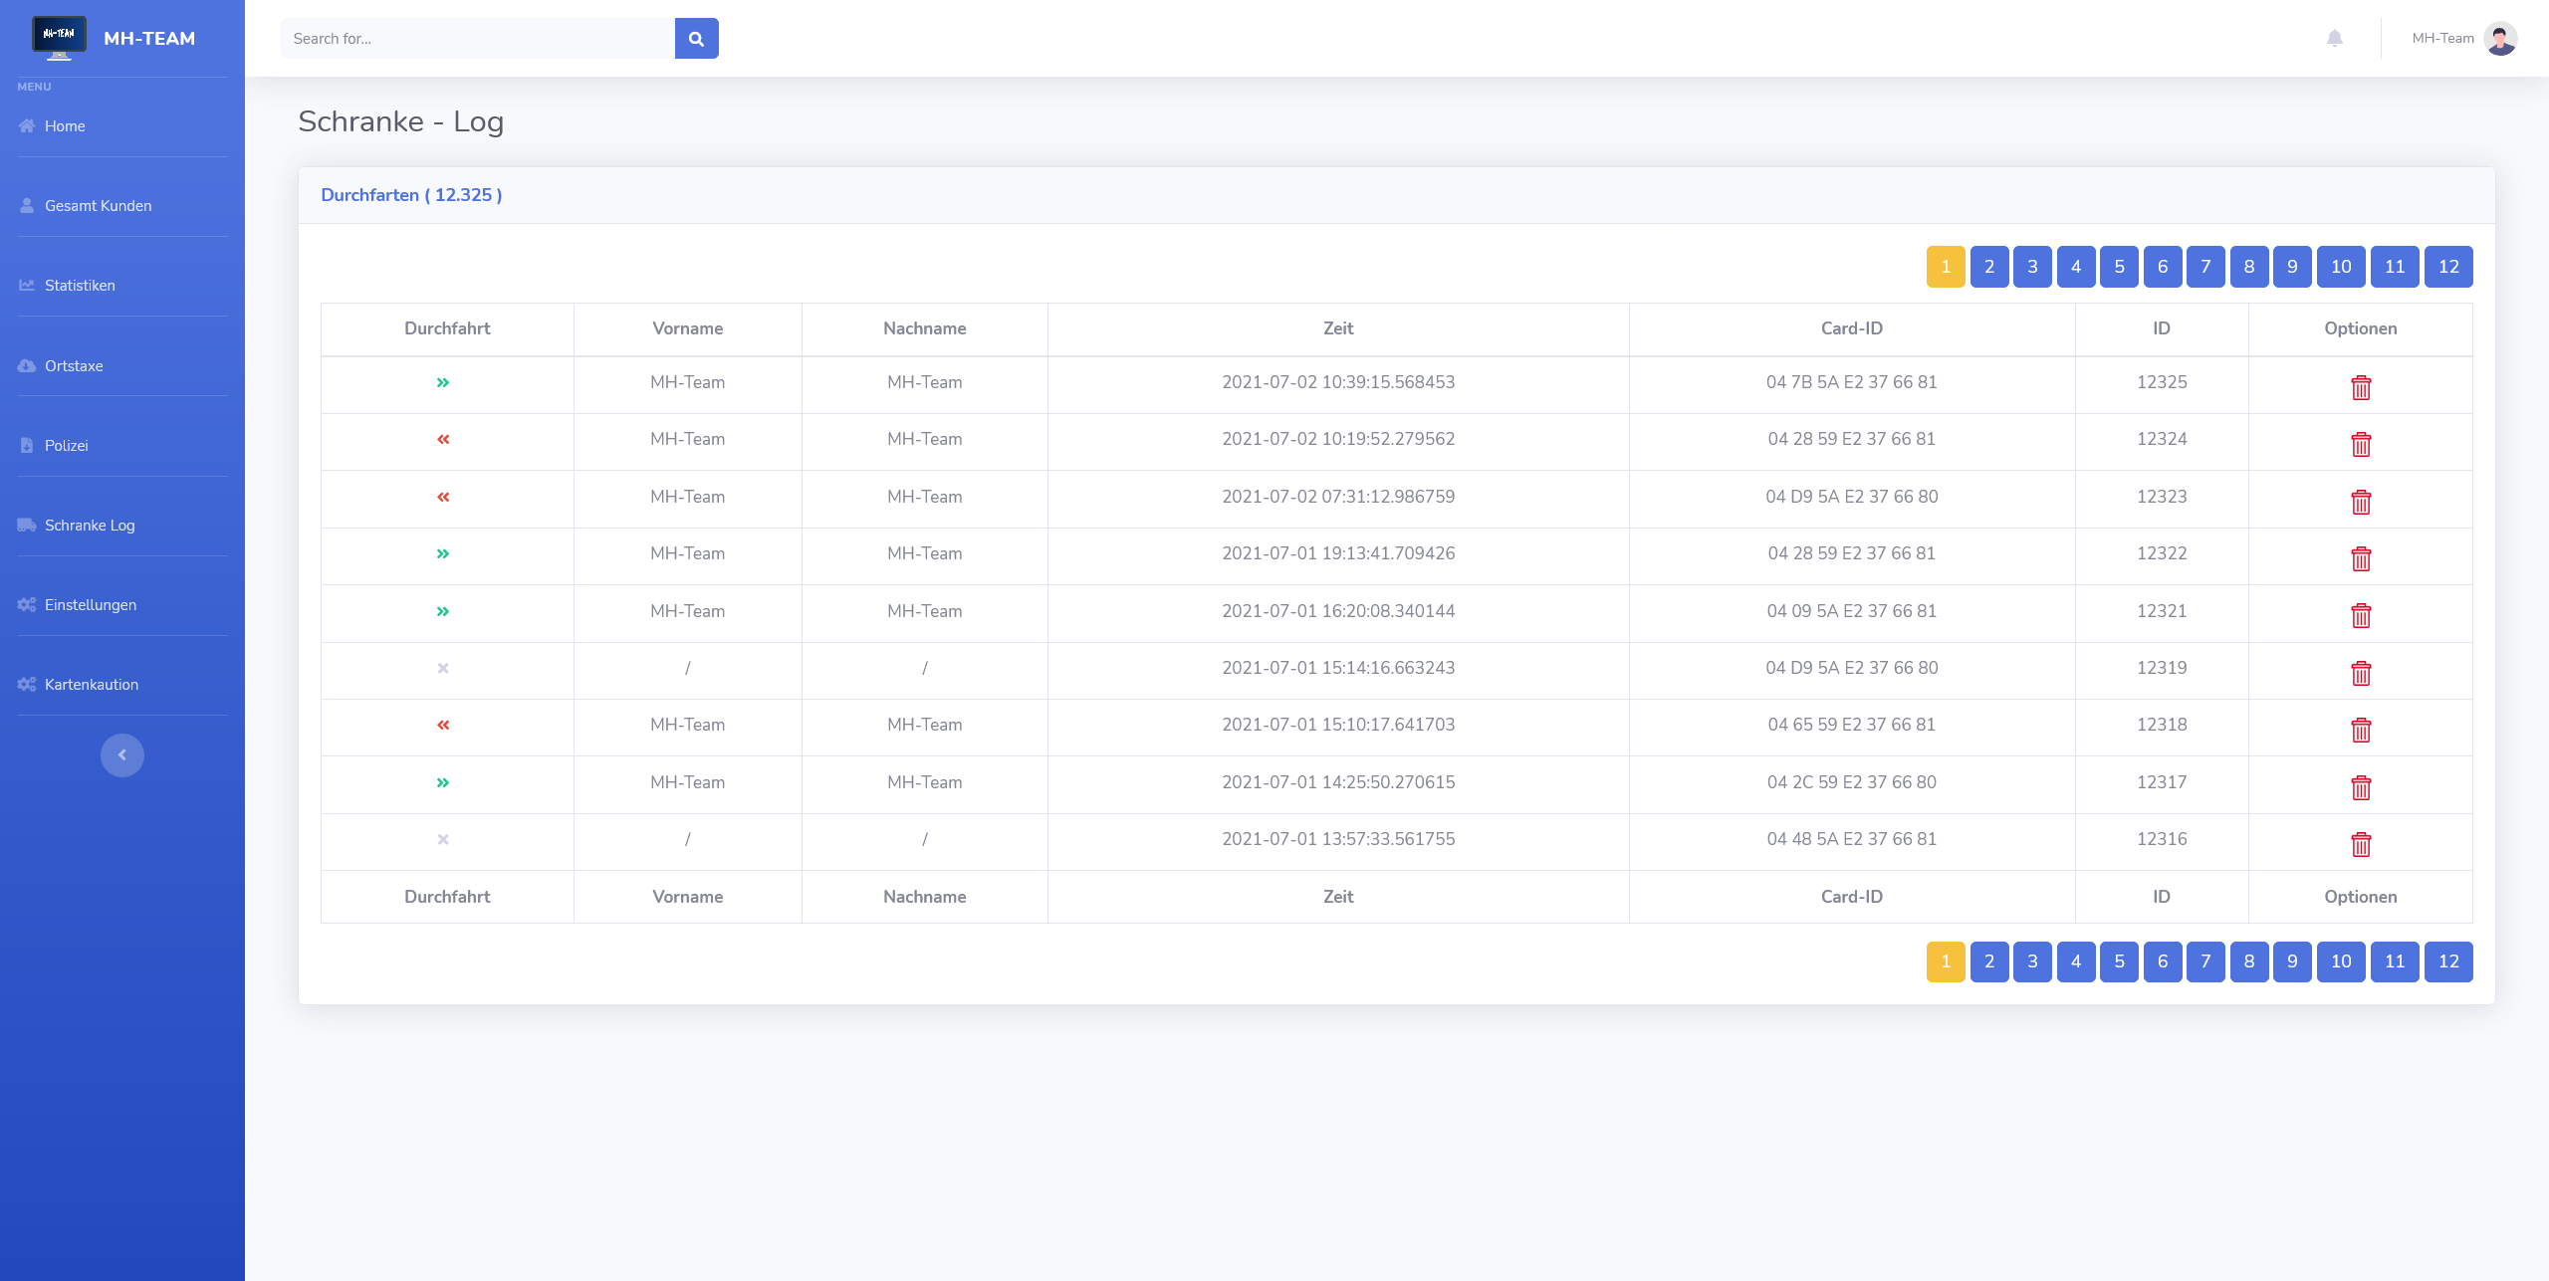Collapse the sidebar with round chevron button
2549x1281 pixels.
pyautogui.click(x=121, y=754)
